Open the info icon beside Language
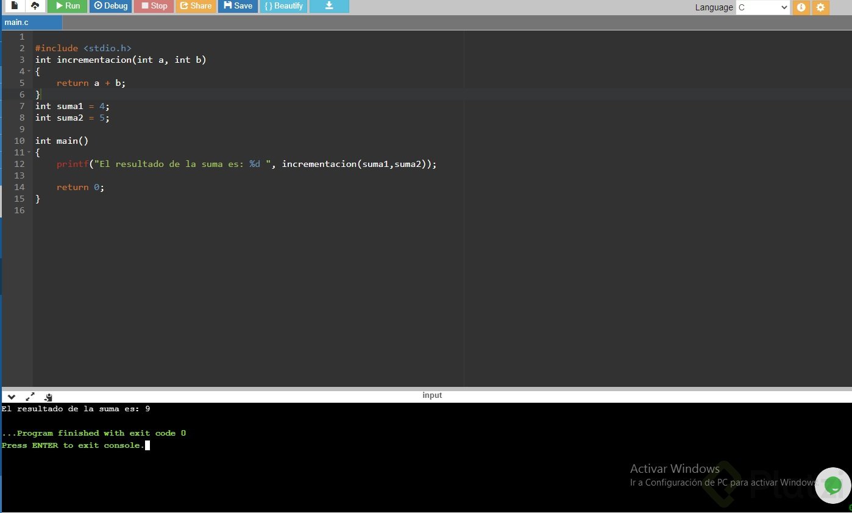852x513 pixels. [801, 7]
